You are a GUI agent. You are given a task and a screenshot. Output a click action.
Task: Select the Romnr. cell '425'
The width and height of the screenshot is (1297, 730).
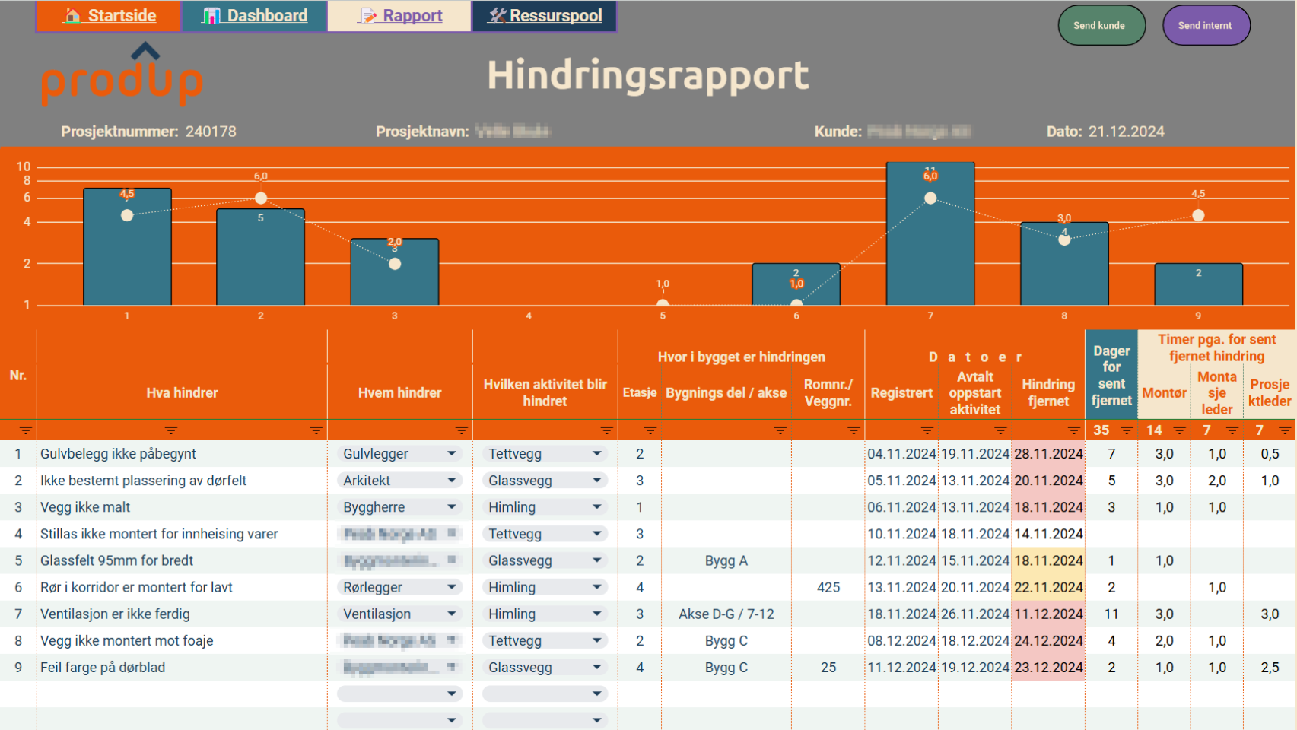[x=828, y=587]
